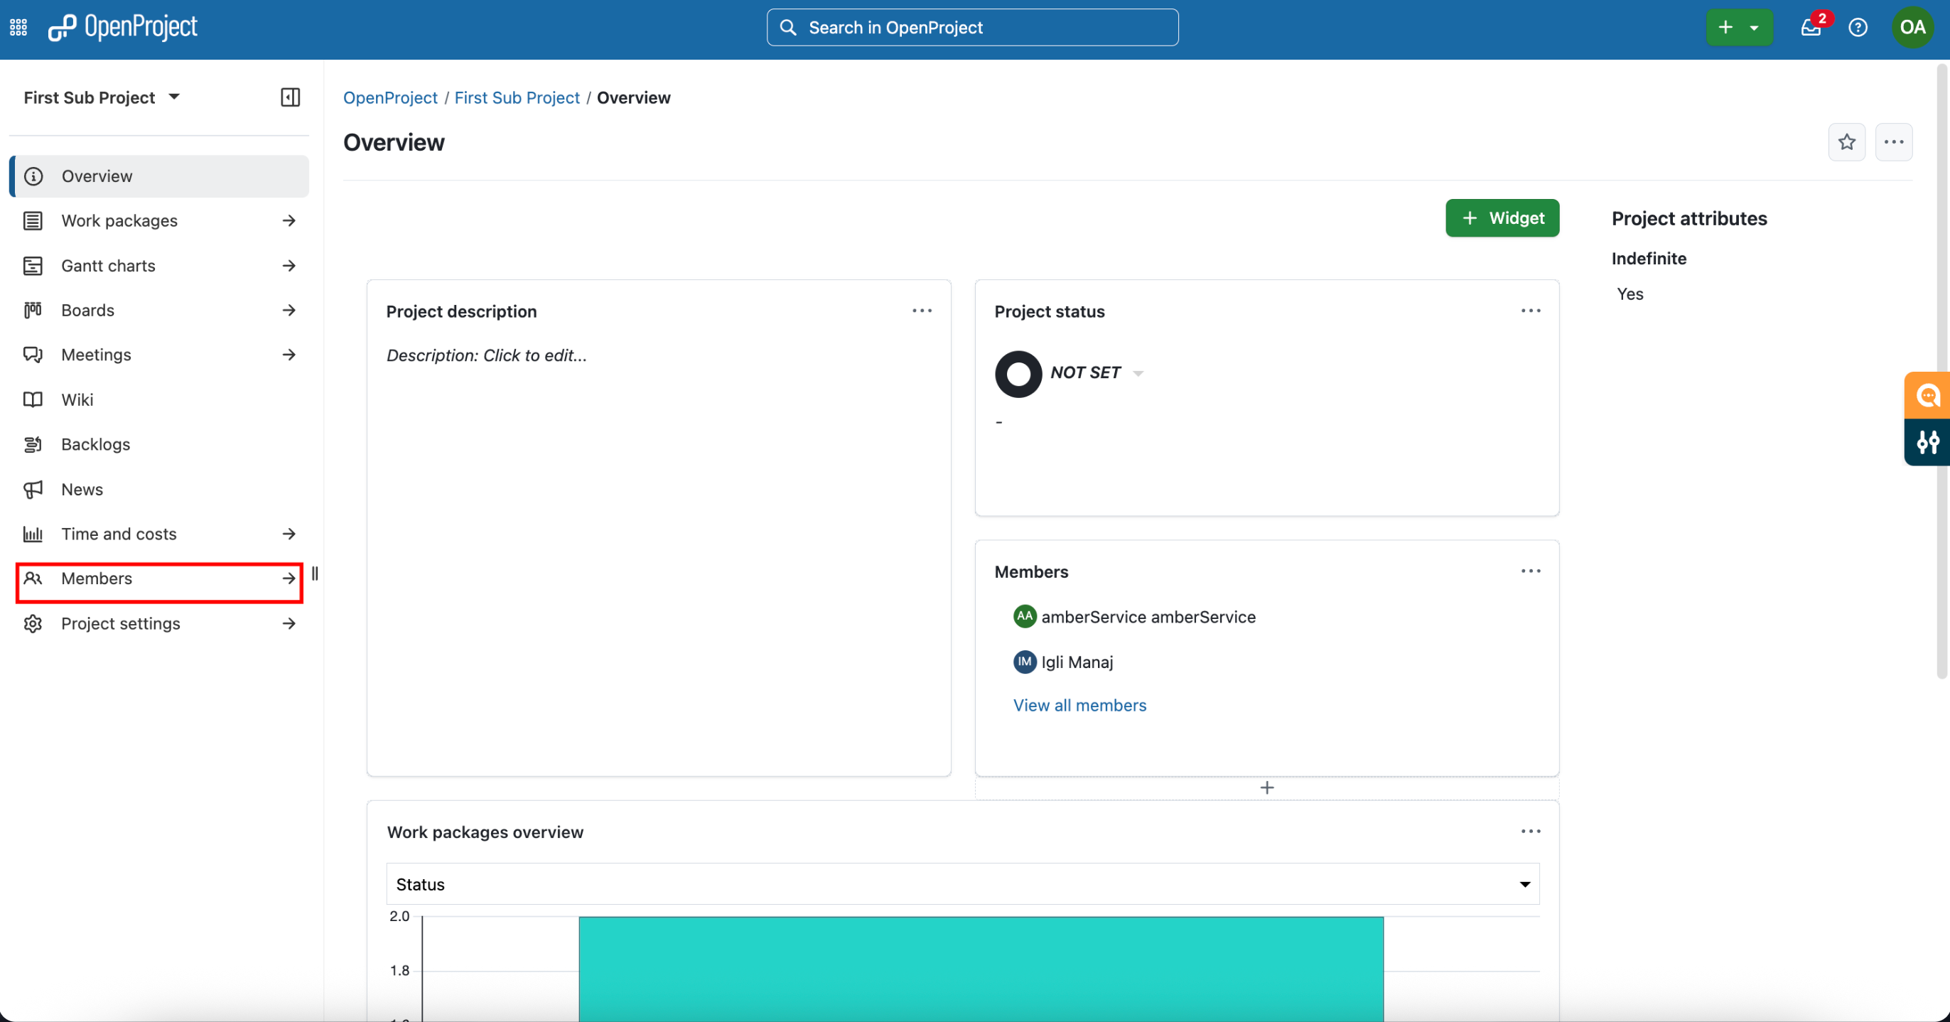
Task: Open the help question mark icon
Action: pyautogui.click(x=1858, y=27)
